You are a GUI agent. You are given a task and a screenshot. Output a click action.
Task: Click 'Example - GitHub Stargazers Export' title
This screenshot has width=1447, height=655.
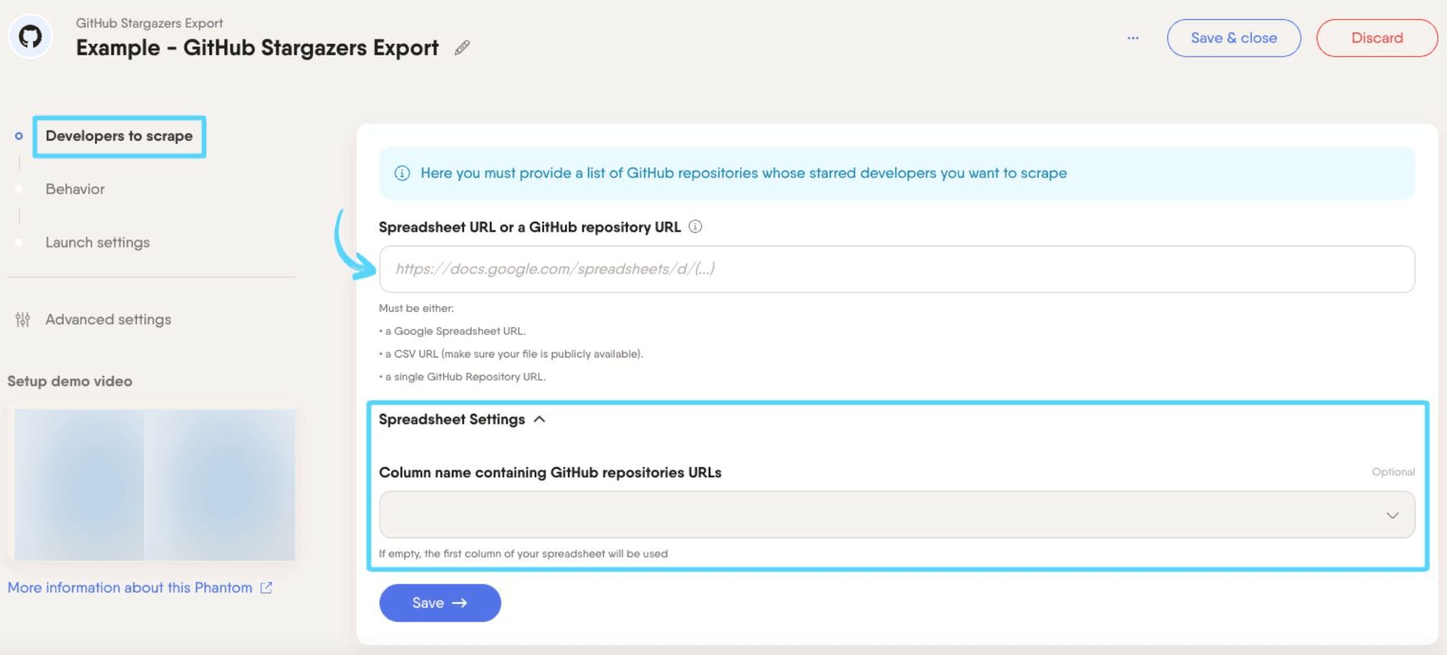click(258, 48)
